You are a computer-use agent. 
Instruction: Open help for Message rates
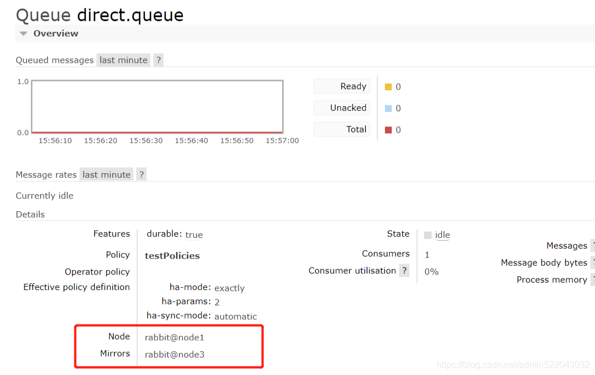141,174
